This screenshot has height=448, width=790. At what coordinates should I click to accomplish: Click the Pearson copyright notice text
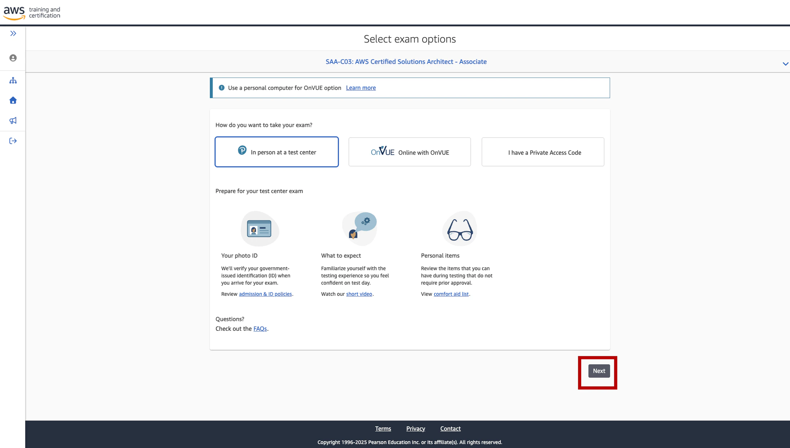pos(410,442)
